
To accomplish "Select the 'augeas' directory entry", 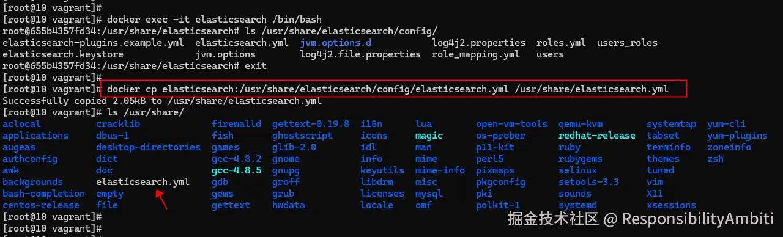I will point(19,147).
